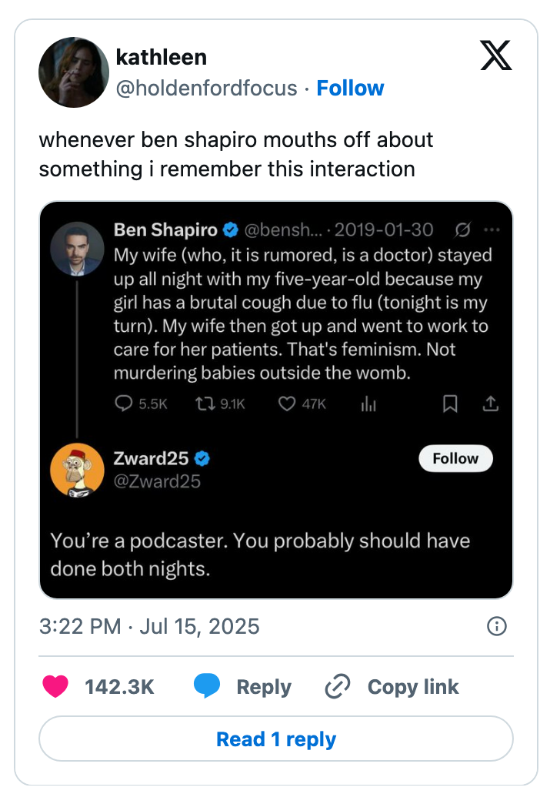Open the view analytics bar icon
The height and width of the screenshot is (804, 560).
click(x=368, y=404)
